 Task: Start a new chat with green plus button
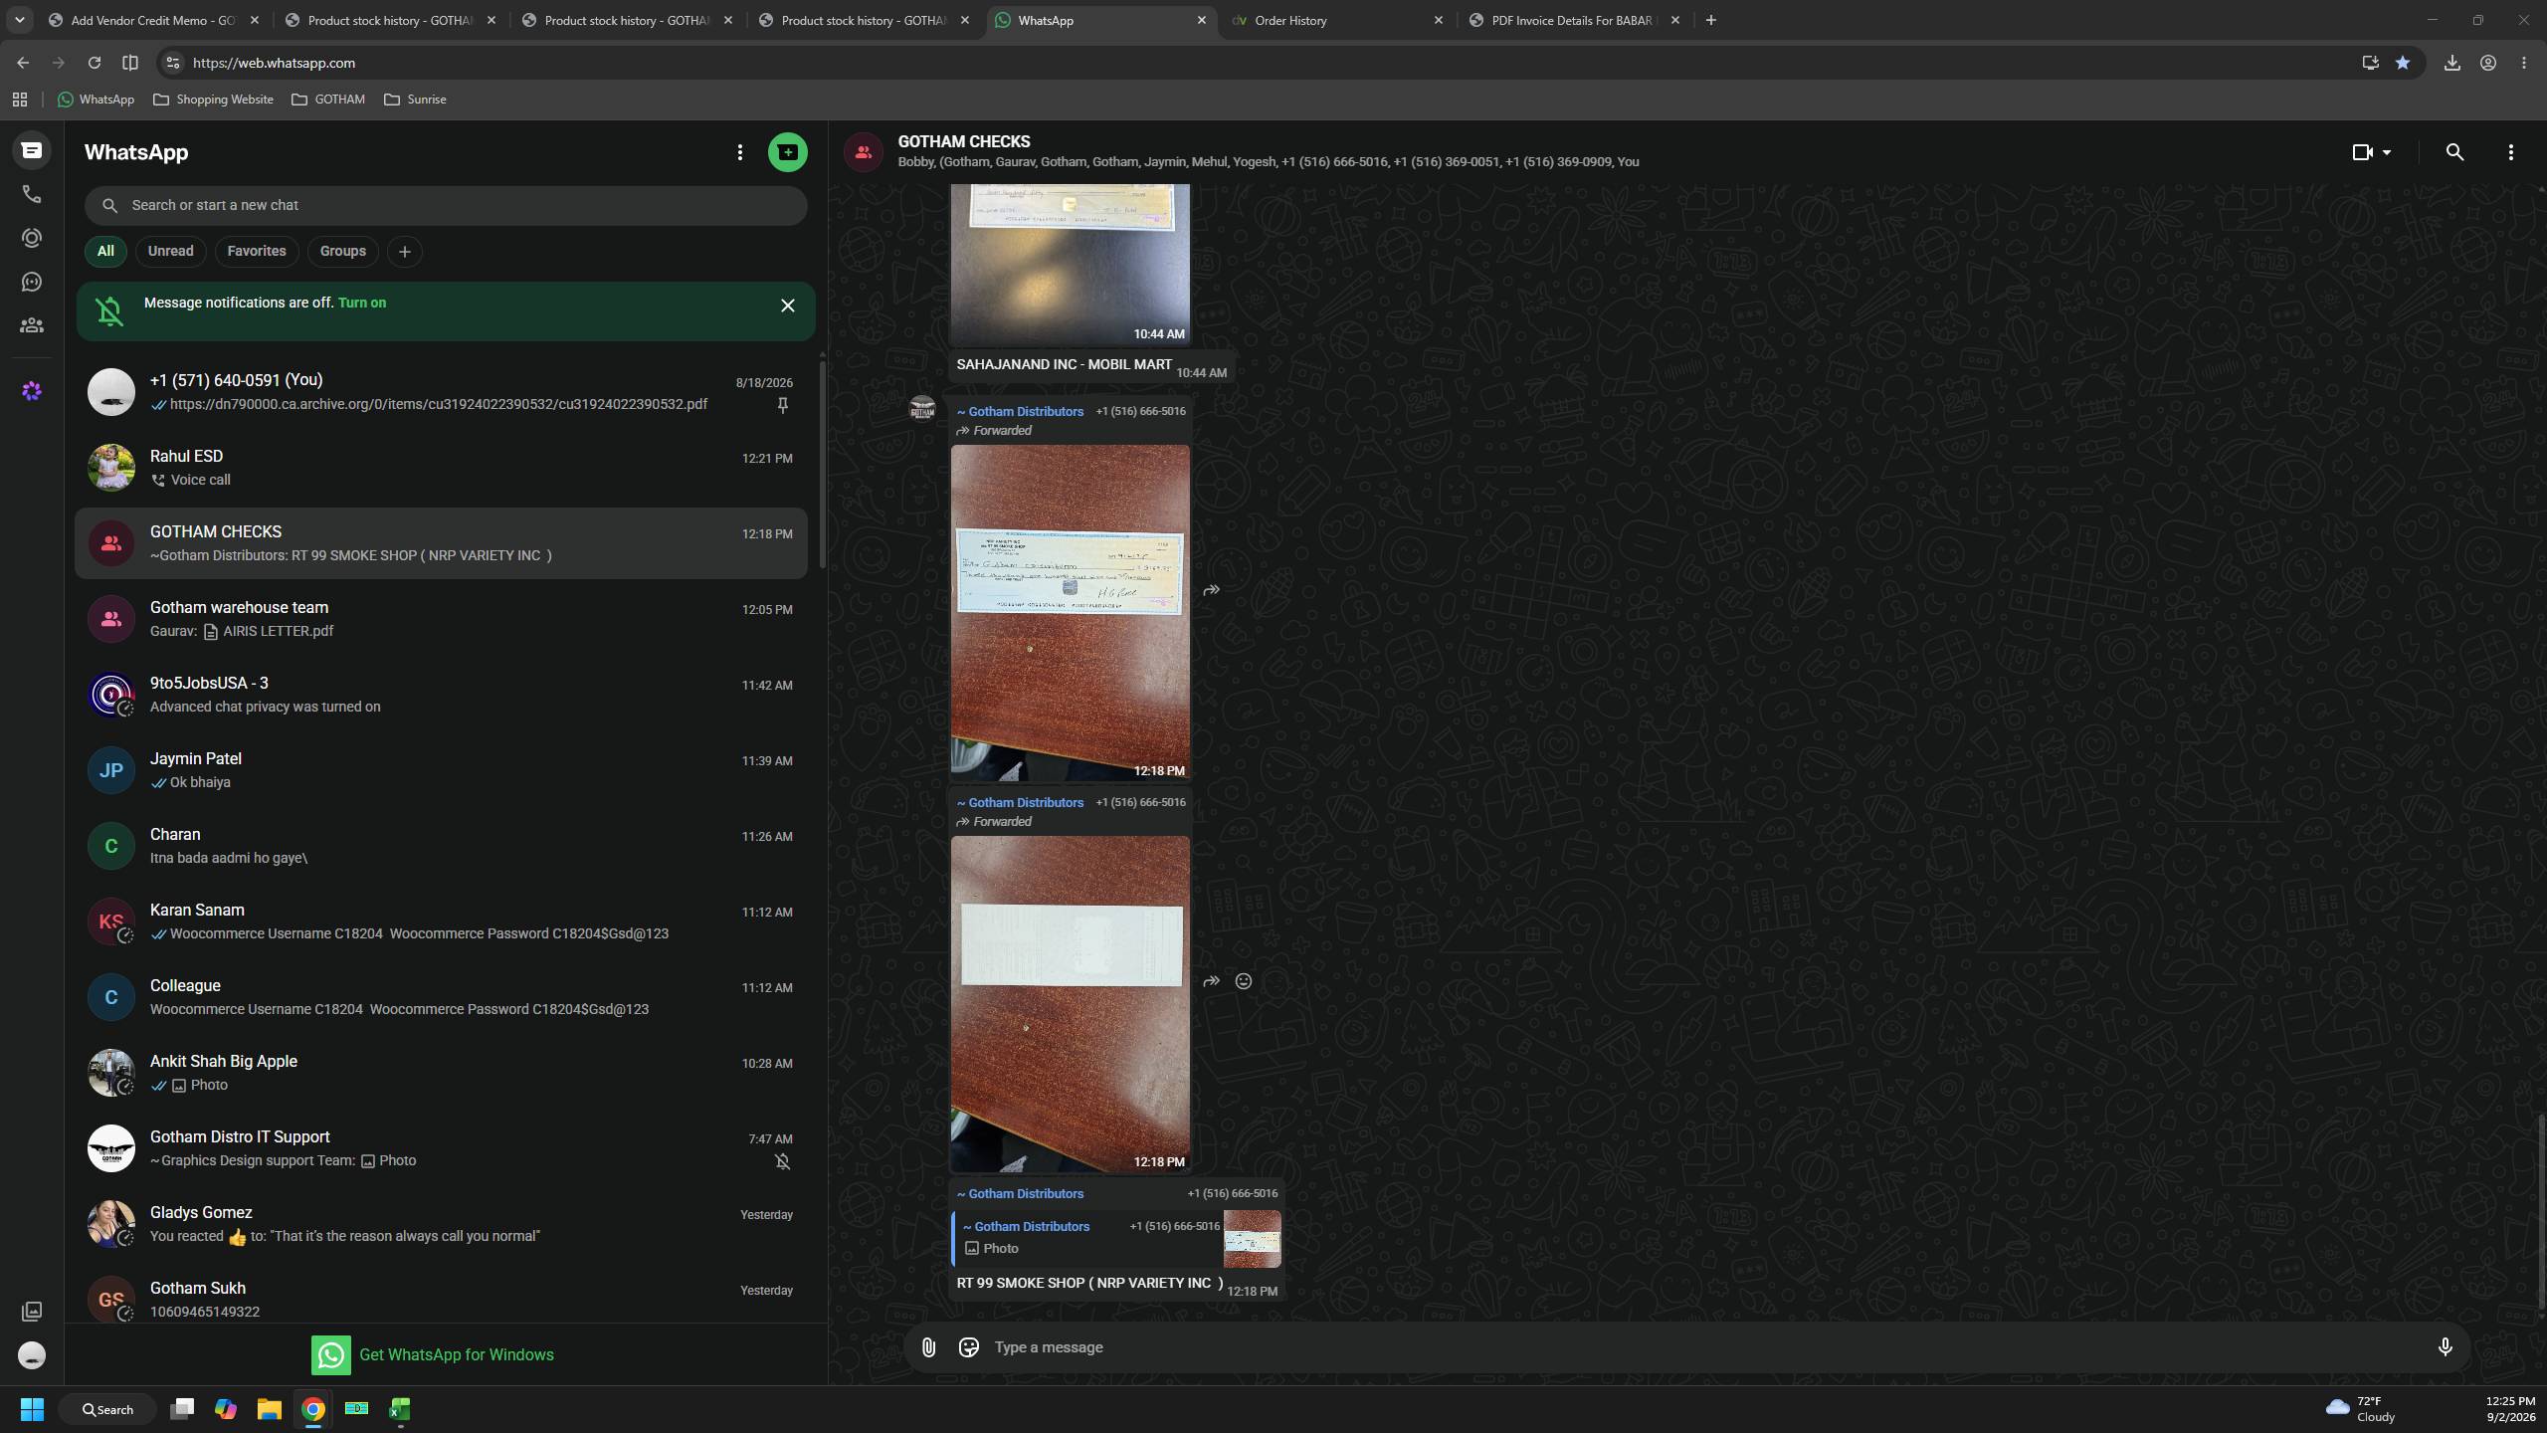pyautogui.click(x=787, y=152)
